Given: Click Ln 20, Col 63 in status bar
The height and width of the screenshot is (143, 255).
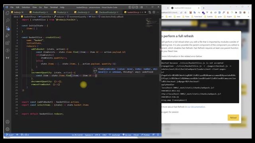Looking at the screenshot, I should (77, 135).
